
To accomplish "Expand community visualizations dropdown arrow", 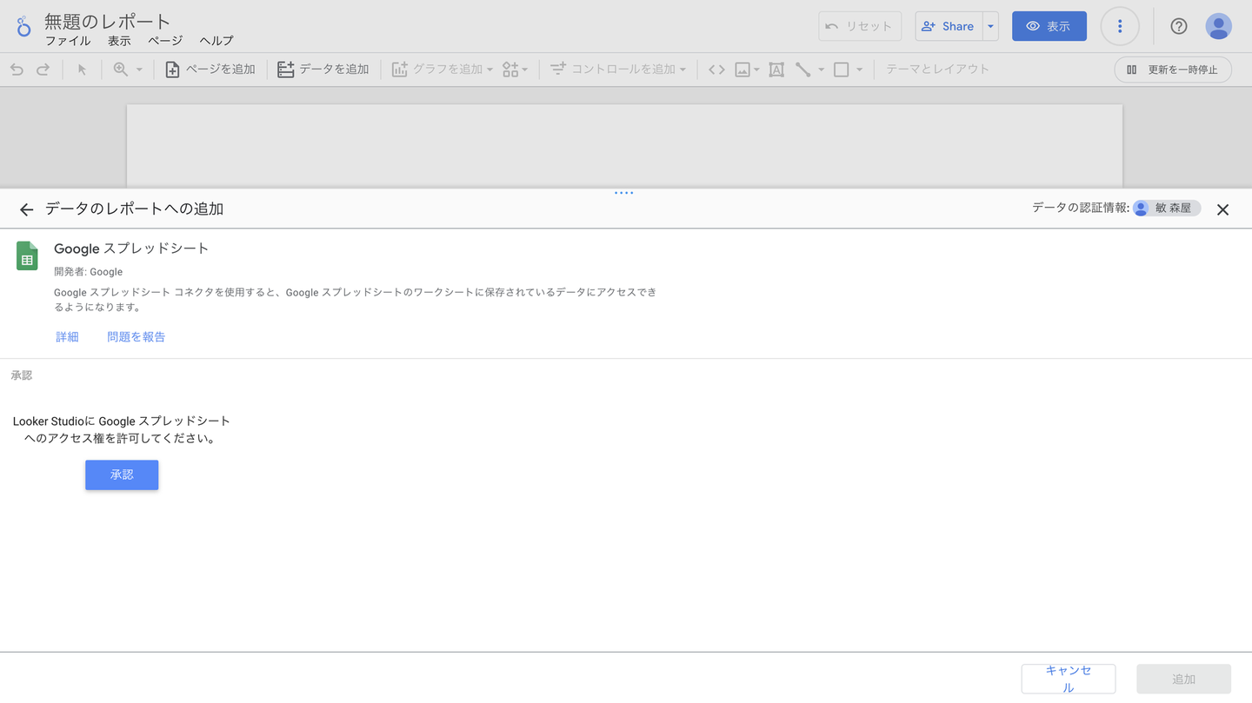I will tap(525, 70).
